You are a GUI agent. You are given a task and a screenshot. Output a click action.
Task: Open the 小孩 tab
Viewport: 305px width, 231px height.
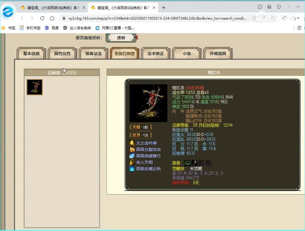[x=187, y=53]
